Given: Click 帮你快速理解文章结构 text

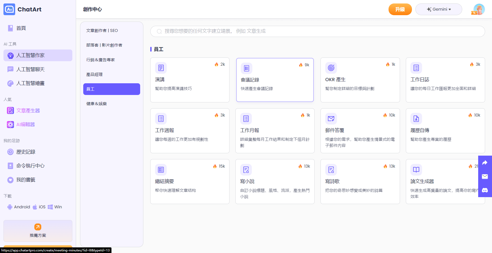Looking at the screenshot, I should pyautogui.click(x=176, y=190).
